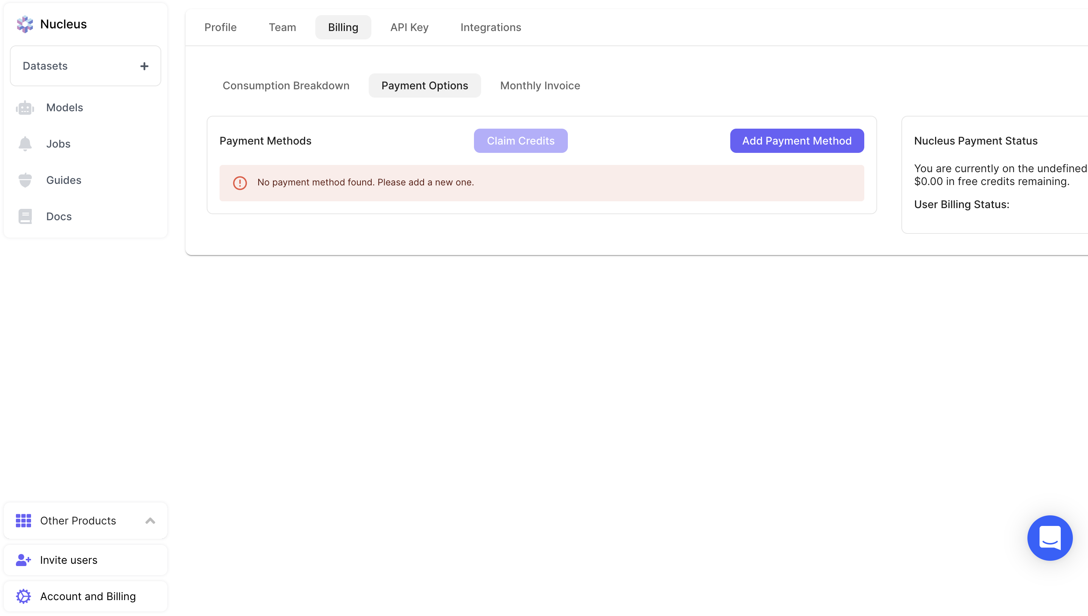Click the Add Payment Method button
Image resolution: width=1088 pixels, height=616 pixels.
pyautogui.click(x=797, y=141)
